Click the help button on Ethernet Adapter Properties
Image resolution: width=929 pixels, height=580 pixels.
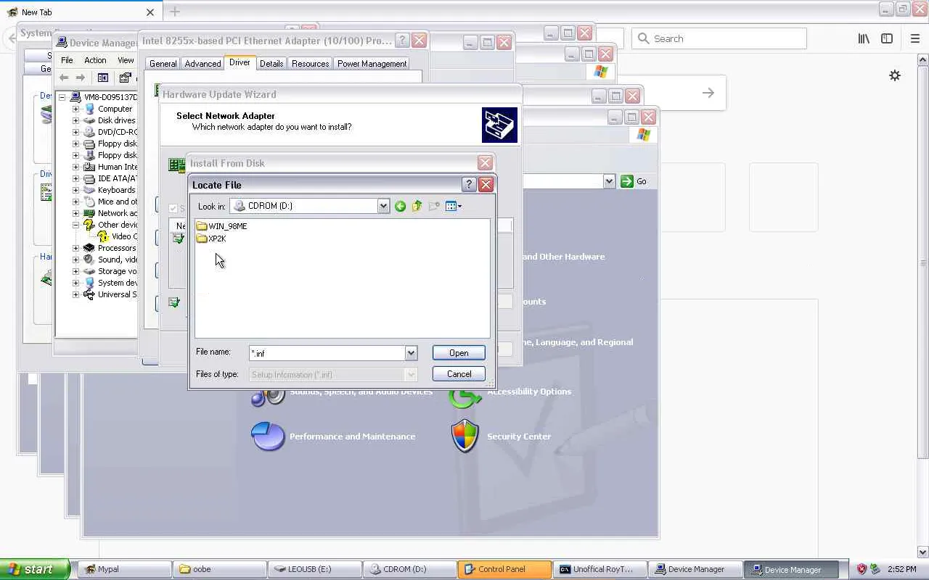point(402,41)
